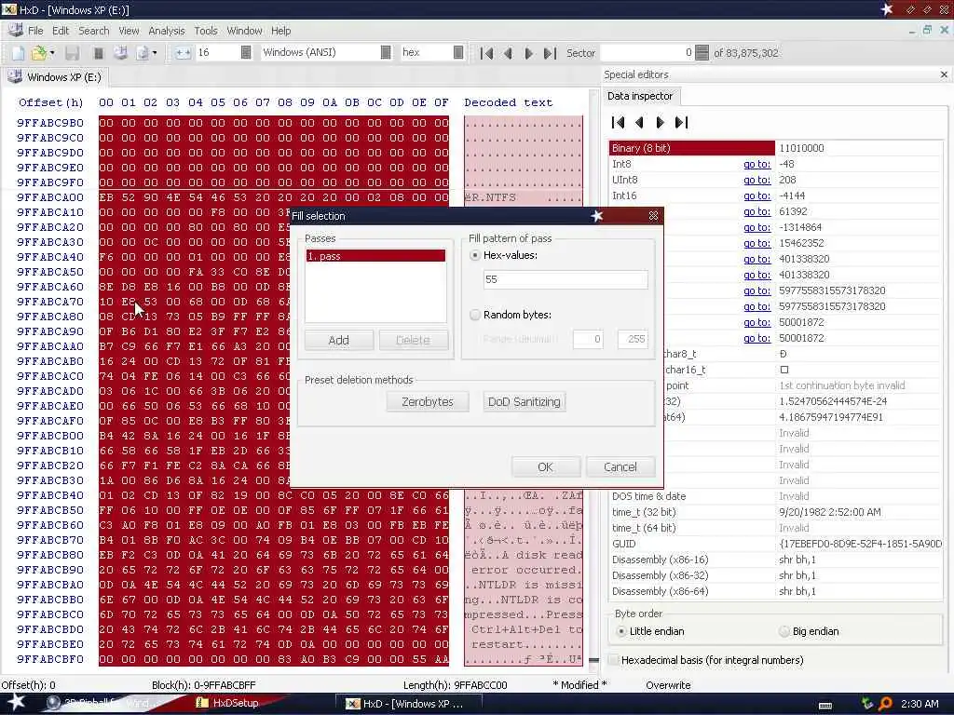Click the Disassembly (x86-16) row

coord(776,560)
